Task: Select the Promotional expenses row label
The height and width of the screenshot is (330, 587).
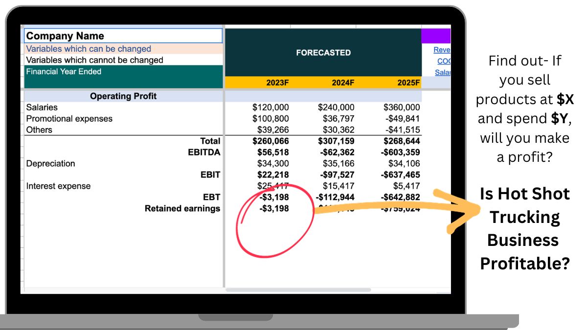Action: [69, 119]
